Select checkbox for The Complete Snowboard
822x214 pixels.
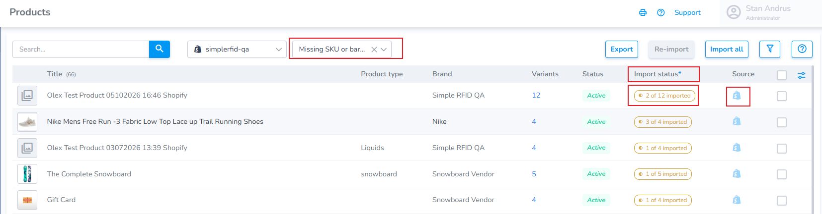tap(782, 174)
